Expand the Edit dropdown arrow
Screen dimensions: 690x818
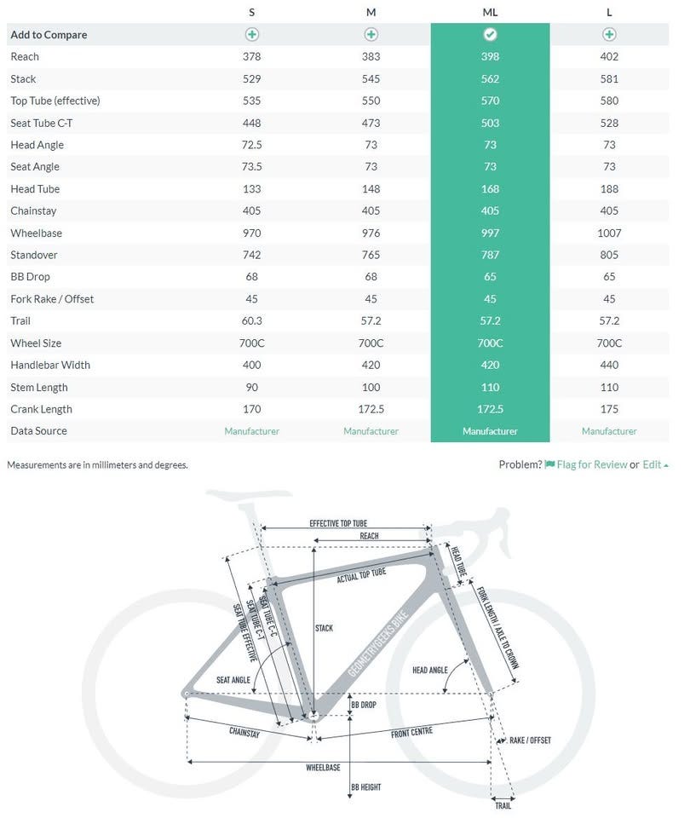pyautogui.click(x=665, y=465)
